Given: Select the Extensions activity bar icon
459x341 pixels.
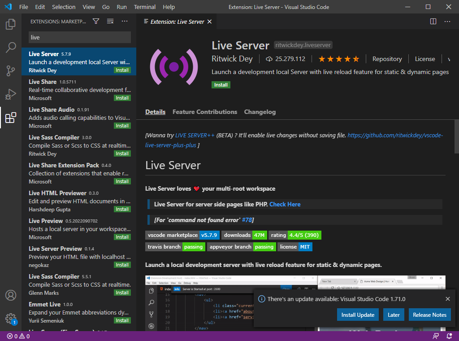Looking at the screenshot, I should [x=11, y=118].
